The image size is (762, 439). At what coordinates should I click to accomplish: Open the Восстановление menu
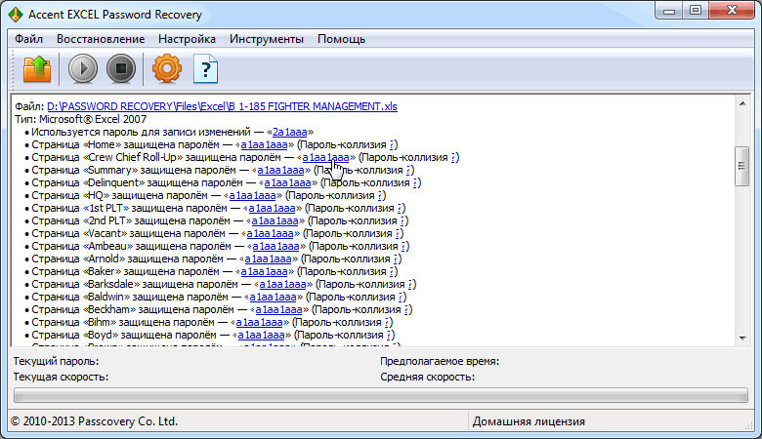pyautogui.click(x=100, y=39)
